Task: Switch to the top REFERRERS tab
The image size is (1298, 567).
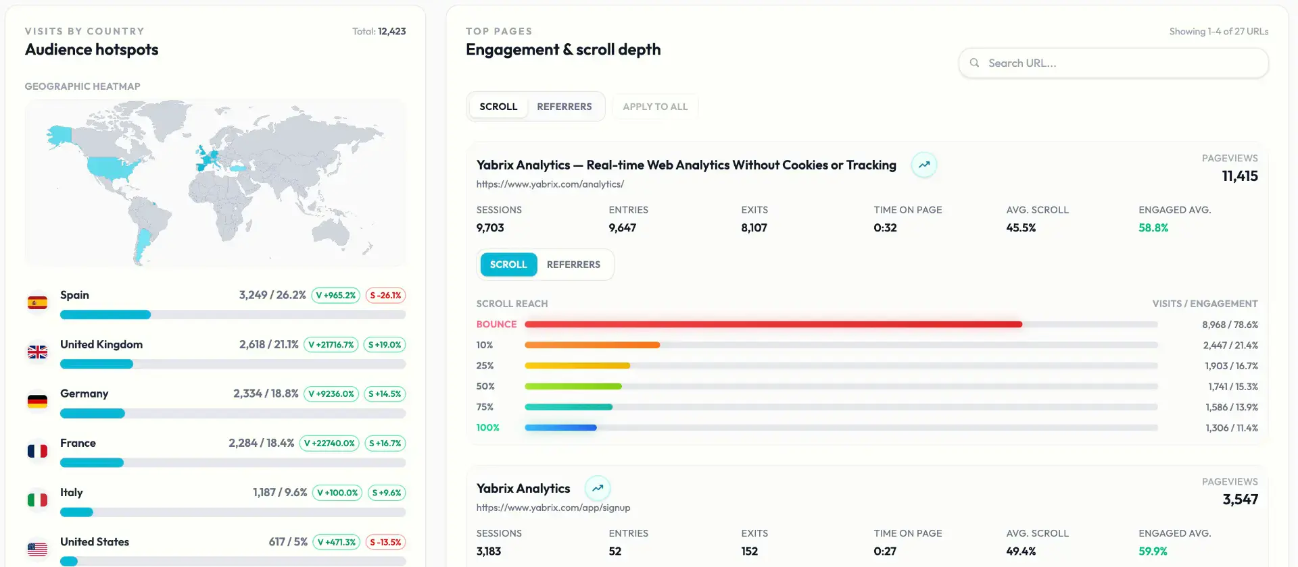Action: [564, 107]
